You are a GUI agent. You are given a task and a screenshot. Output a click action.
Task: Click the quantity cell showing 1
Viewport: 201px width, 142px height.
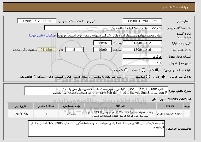coord(46,114)
